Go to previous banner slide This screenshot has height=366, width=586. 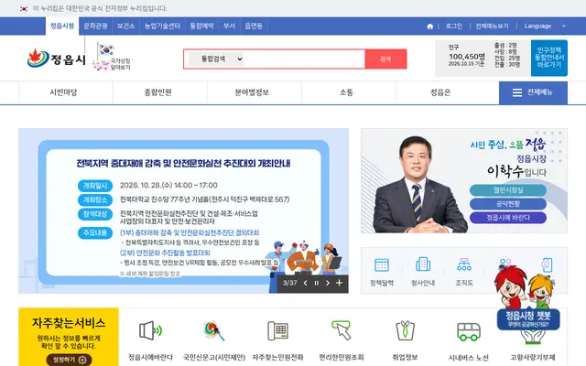click(305, 283)
